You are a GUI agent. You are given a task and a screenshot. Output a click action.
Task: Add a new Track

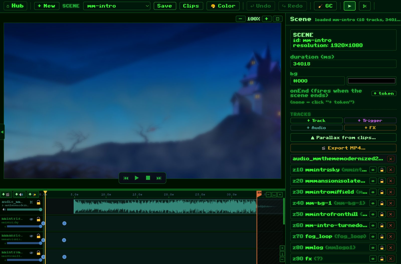tap(316, 121)
